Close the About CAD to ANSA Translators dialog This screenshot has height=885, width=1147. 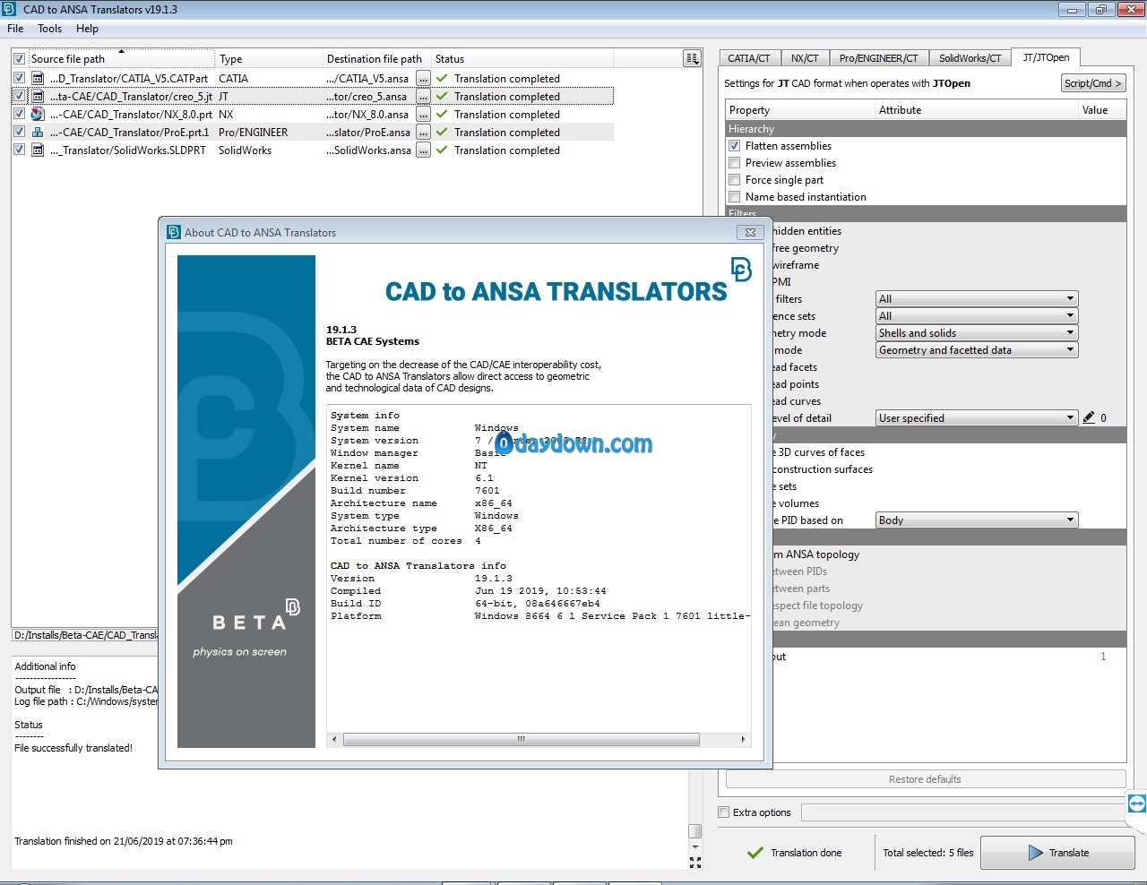coord(750,232)
